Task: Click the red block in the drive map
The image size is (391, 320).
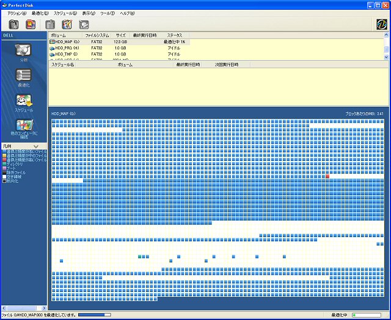Action: pyautogui.click(x=327, y=176)
